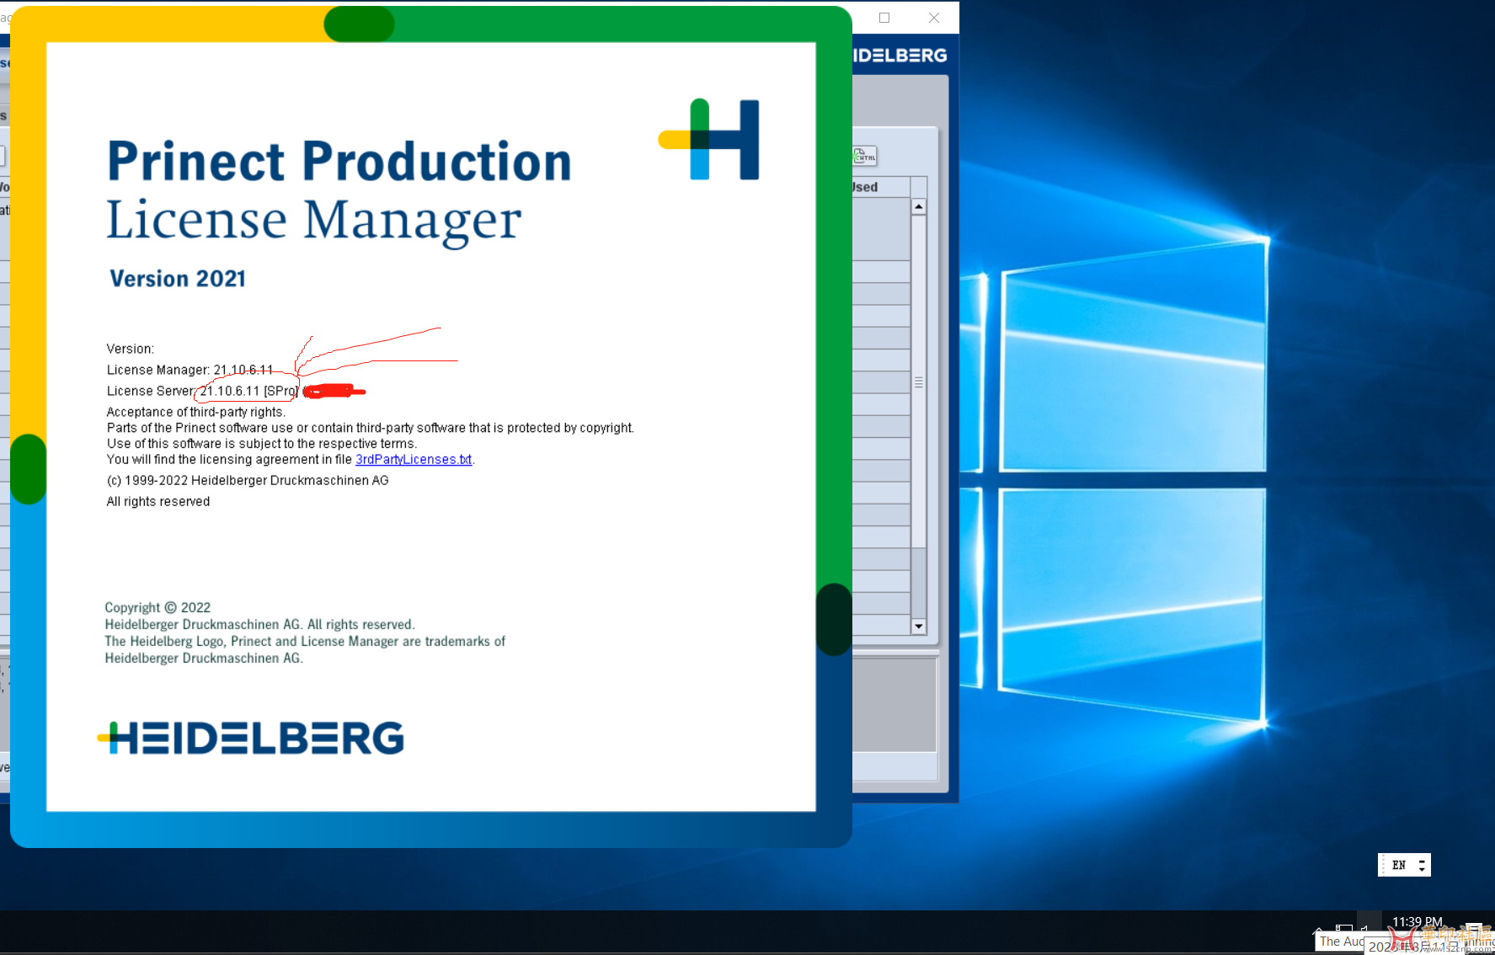Click the license table vertical scrollbar thumb
The width and height of the screenshot is (1495, 955).
tap(919, 381)
